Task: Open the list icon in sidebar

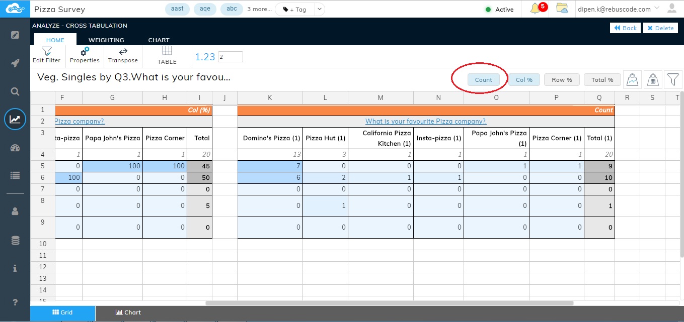Action: pyautogui.click(x=15, y=176)
